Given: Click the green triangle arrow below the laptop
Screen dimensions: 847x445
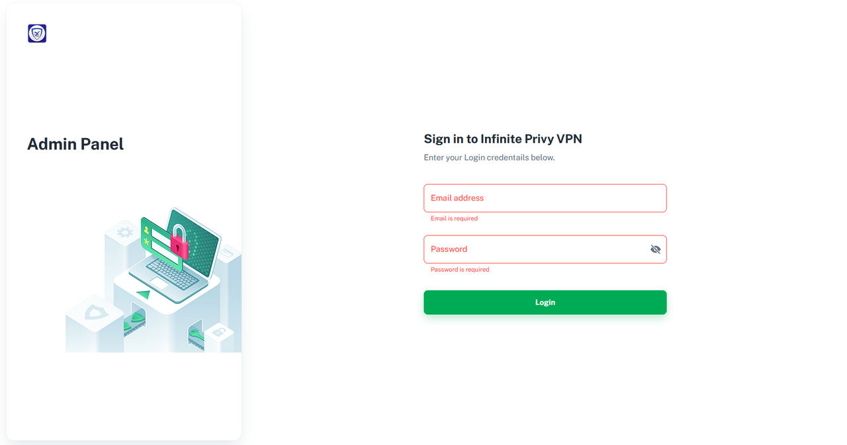Looking at the screenshot, I should 143,294.
